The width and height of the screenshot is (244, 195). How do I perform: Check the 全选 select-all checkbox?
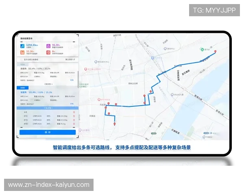pos(22,113)
